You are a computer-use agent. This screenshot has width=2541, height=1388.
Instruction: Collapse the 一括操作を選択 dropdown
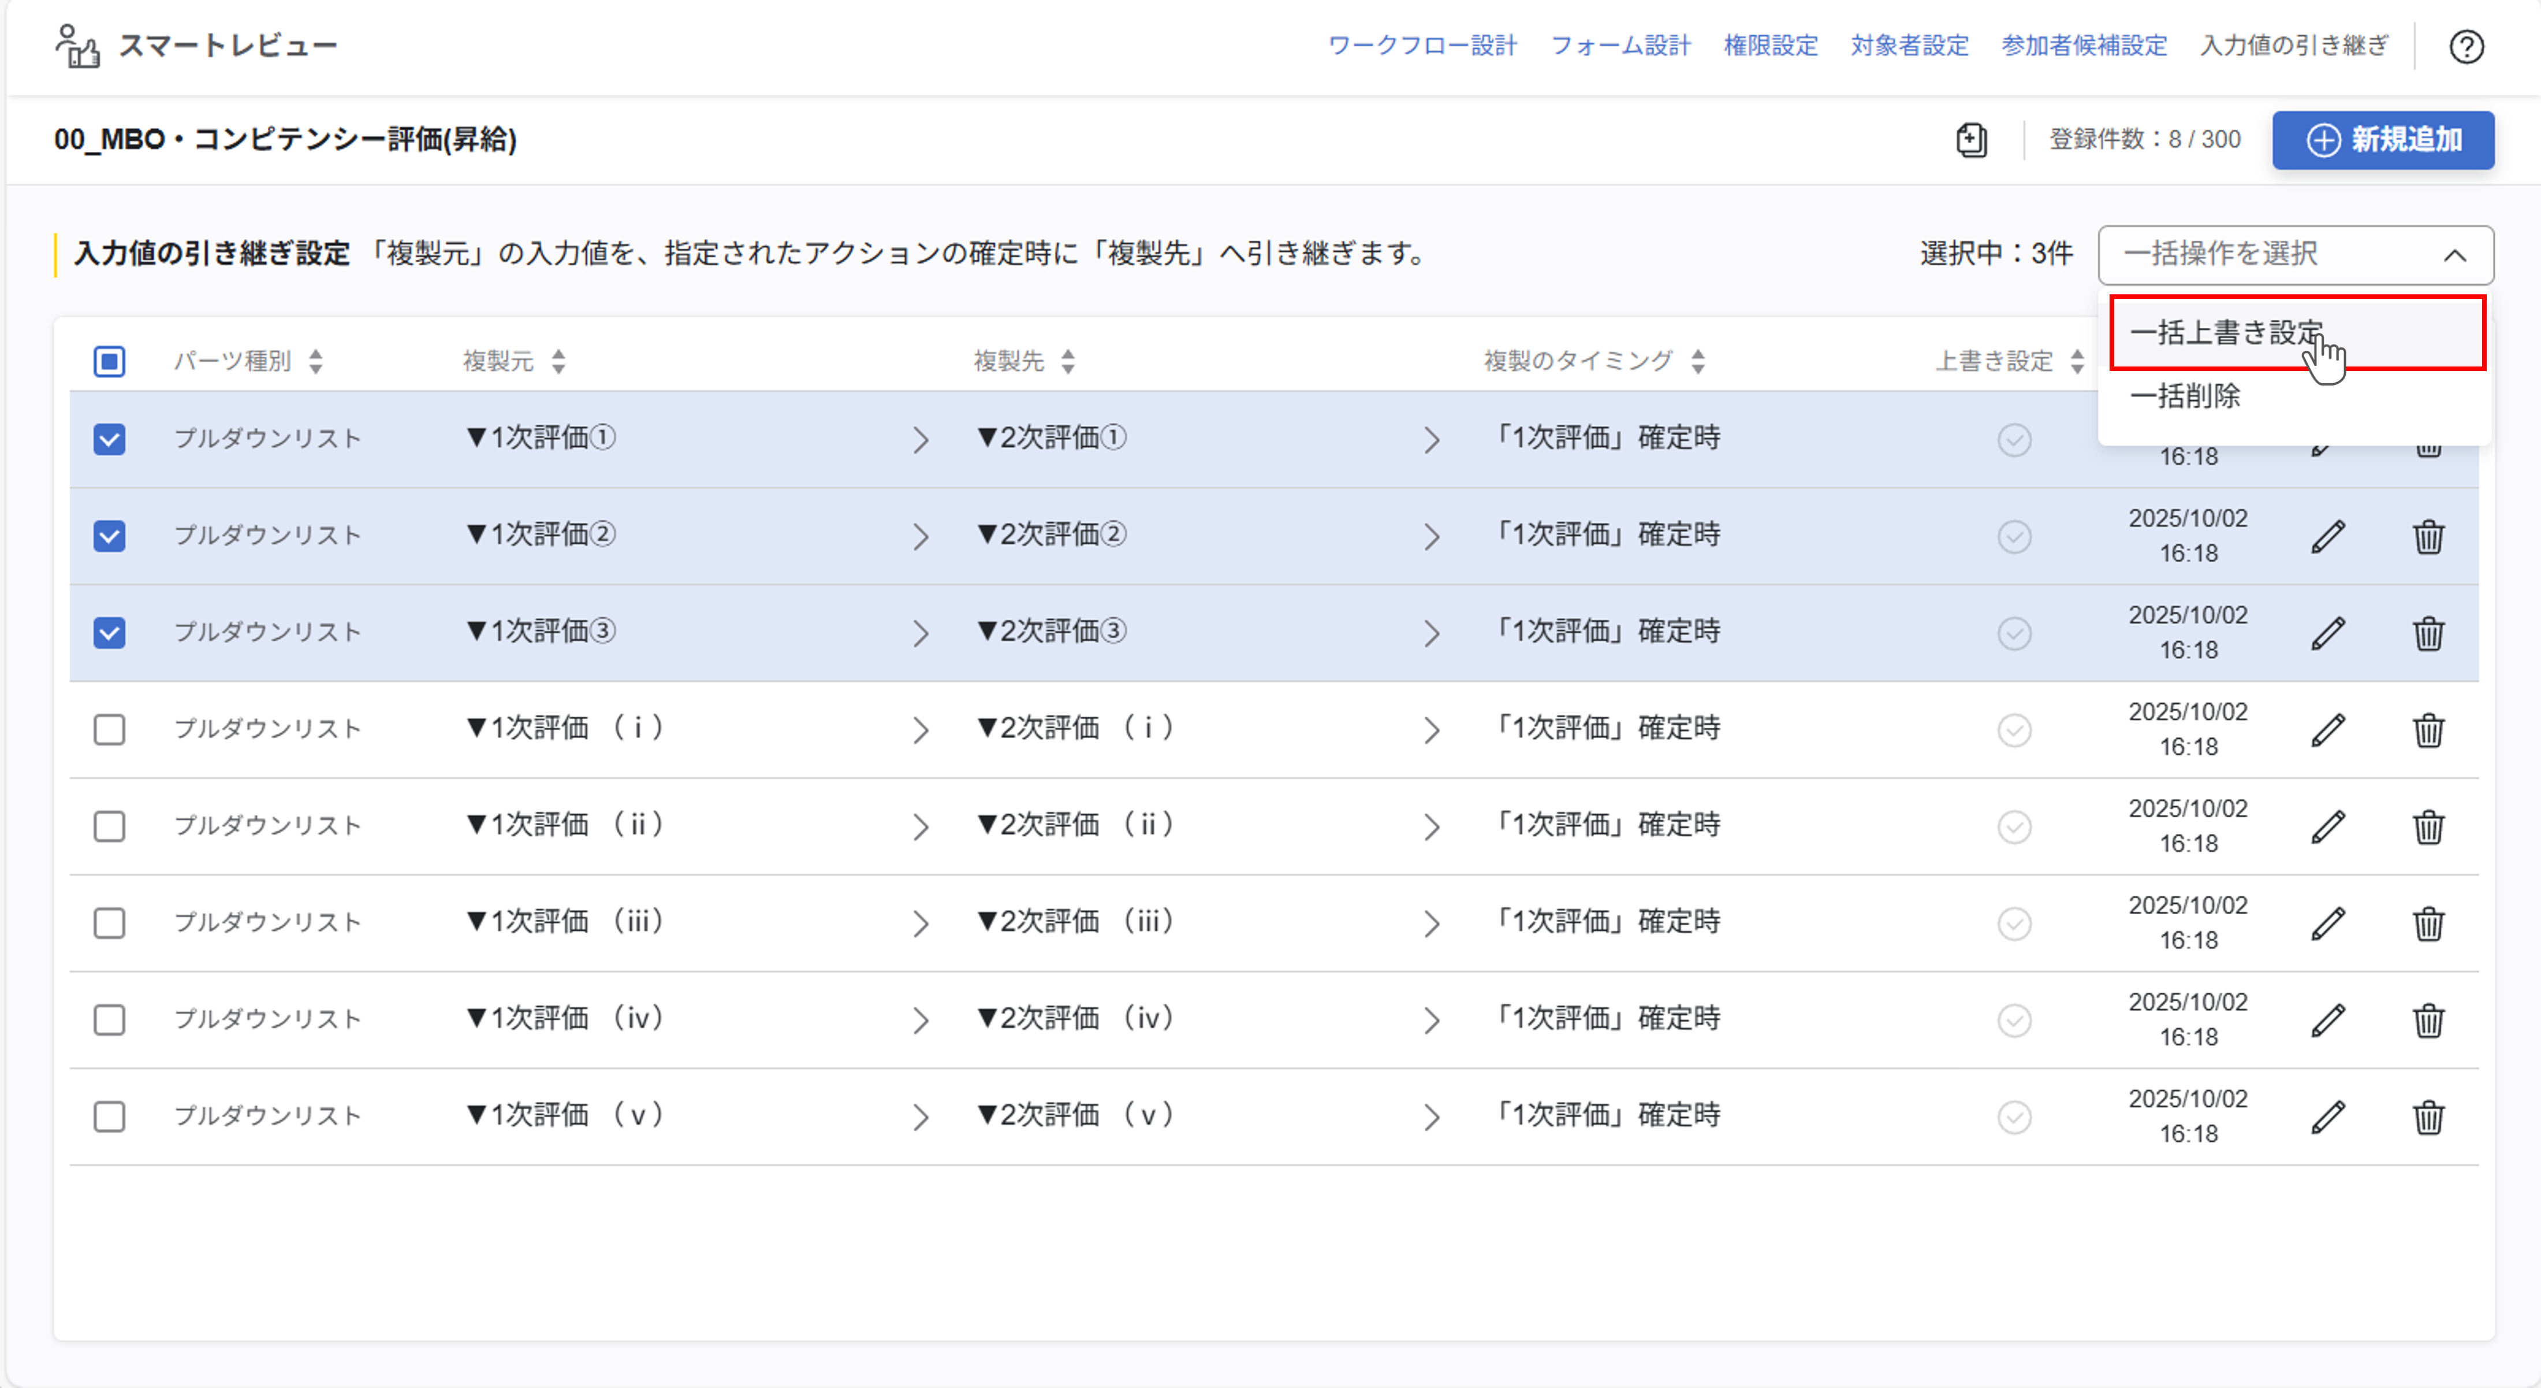tap(2454, 255)
